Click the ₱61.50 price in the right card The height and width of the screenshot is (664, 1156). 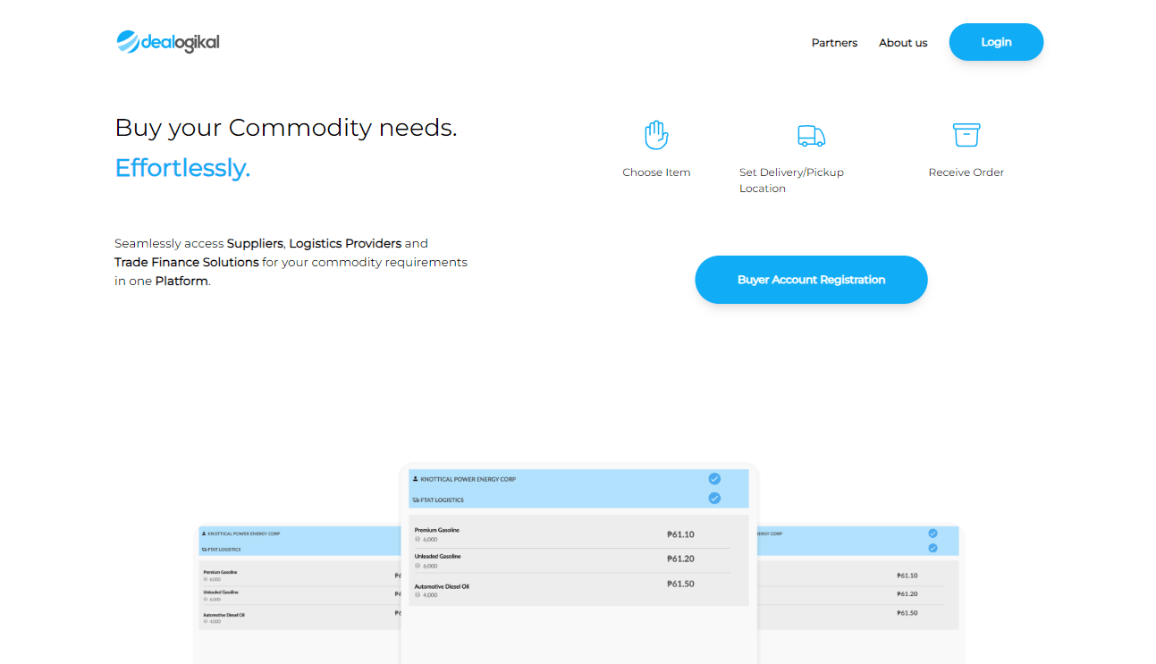(907, 613)
